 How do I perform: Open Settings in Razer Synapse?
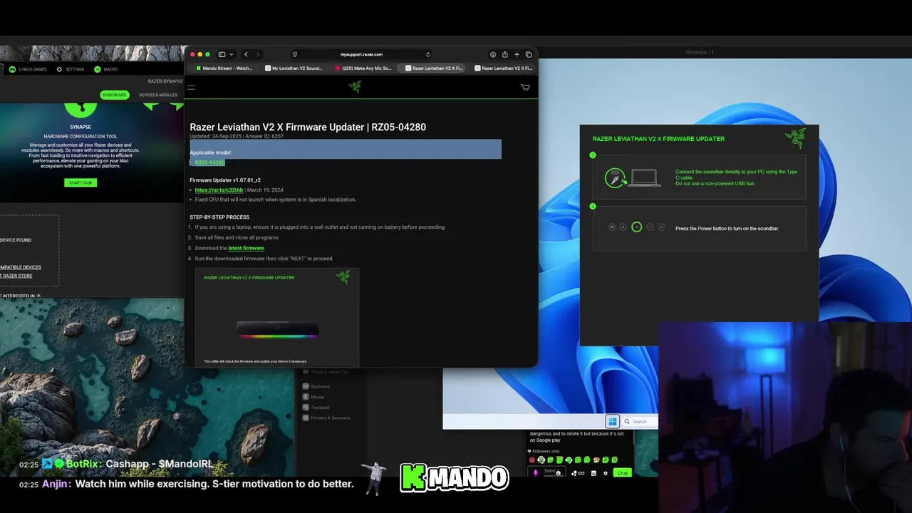(x=70, y=69)
